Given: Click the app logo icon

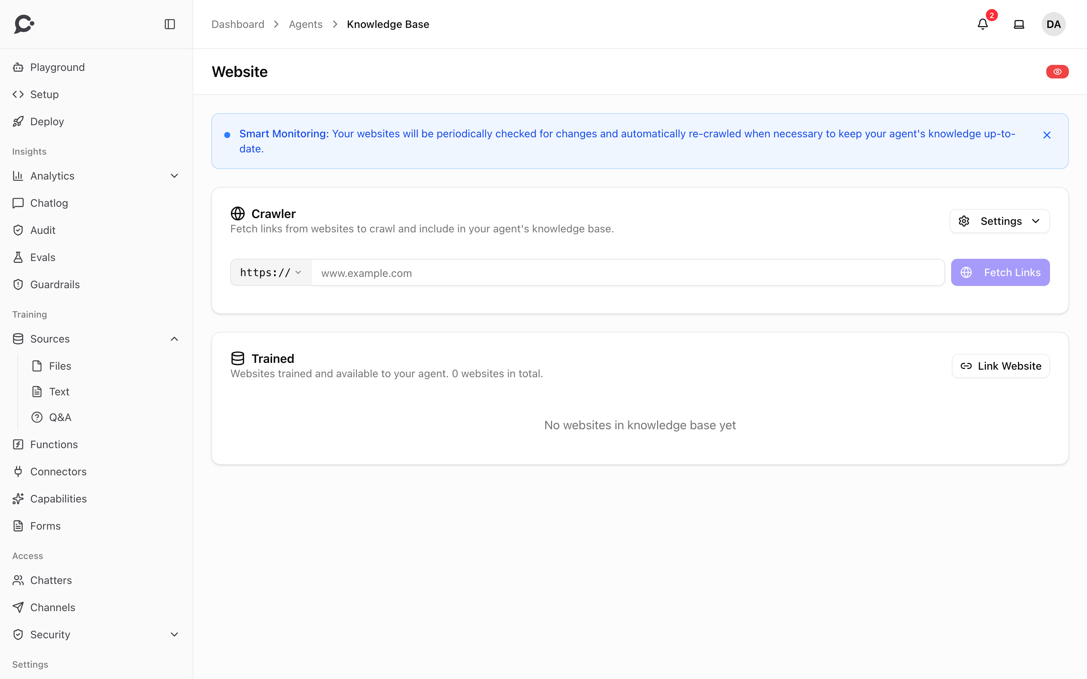Looking at the screenshot, I should click(24, 24).
